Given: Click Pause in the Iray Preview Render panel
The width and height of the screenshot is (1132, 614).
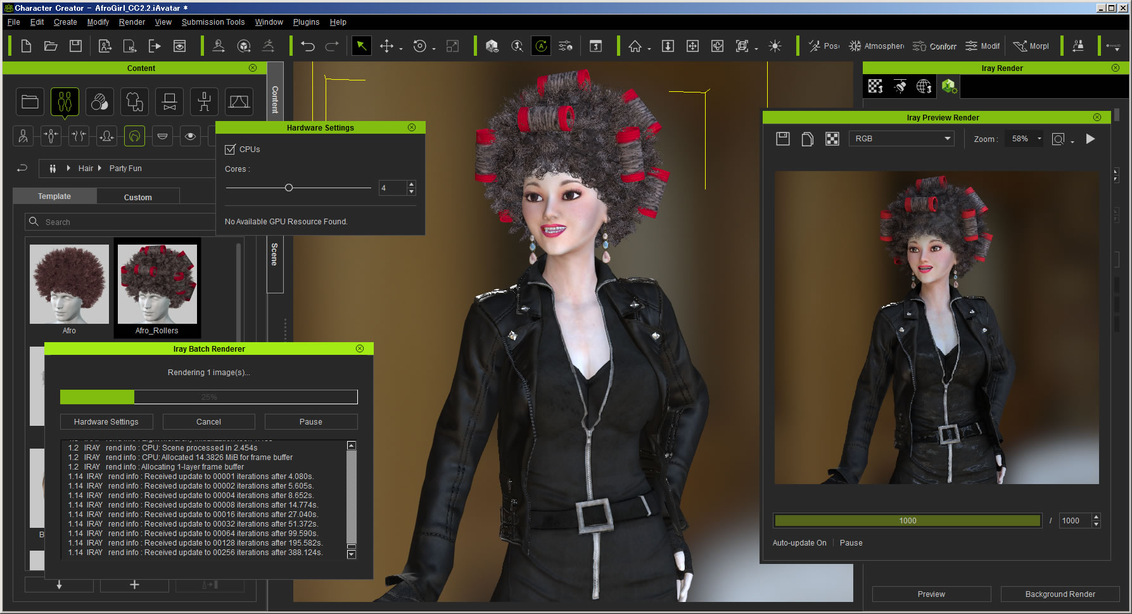Looking at the screenshot, I should [851, 543].
